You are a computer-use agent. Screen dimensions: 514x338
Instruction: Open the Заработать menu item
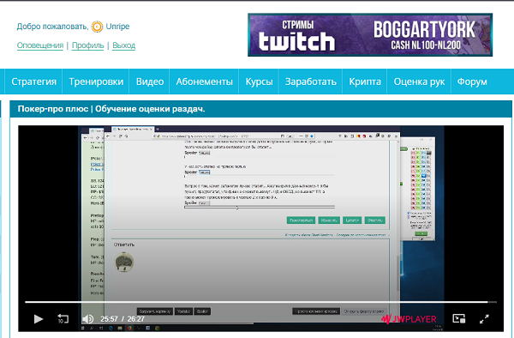pyautogui.click(x=311, y=81)
